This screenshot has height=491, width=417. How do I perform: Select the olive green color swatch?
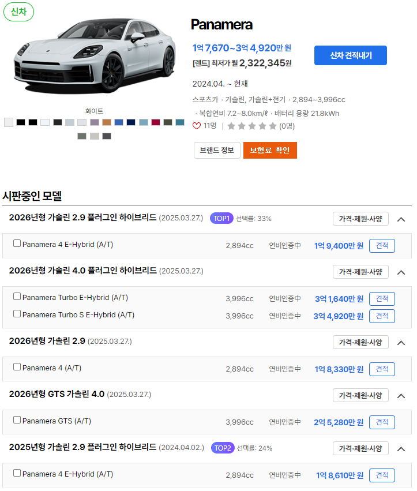pos(168,122)
